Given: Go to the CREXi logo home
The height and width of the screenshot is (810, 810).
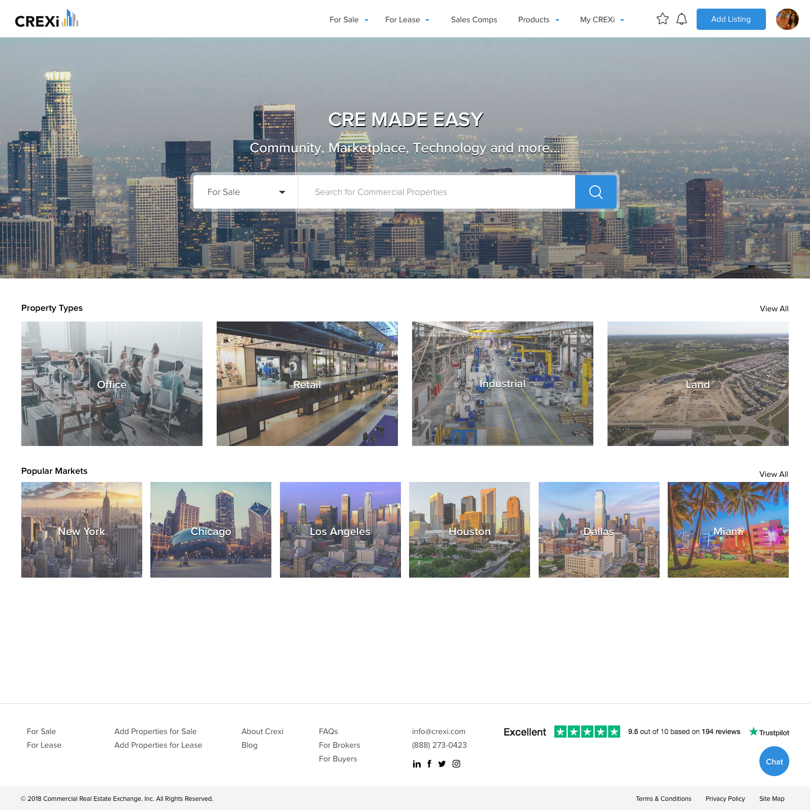Looking at the screenshot, I should point(47,19).
